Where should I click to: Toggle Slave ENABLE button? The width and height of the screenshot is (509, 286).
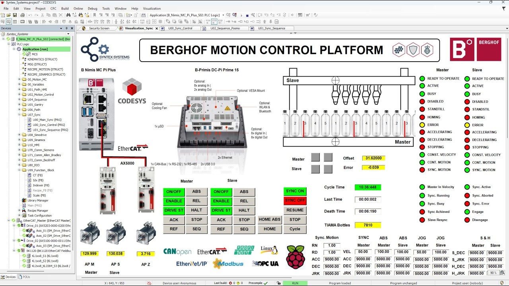221,201
